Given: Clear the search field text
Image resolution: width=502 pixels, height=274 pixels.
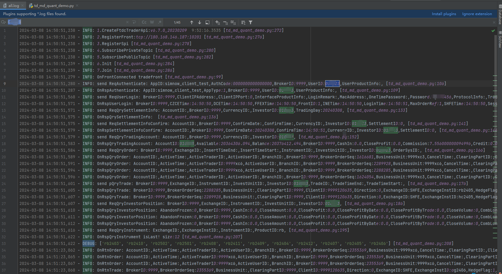Looking at the screenshot, I should 127,22.
